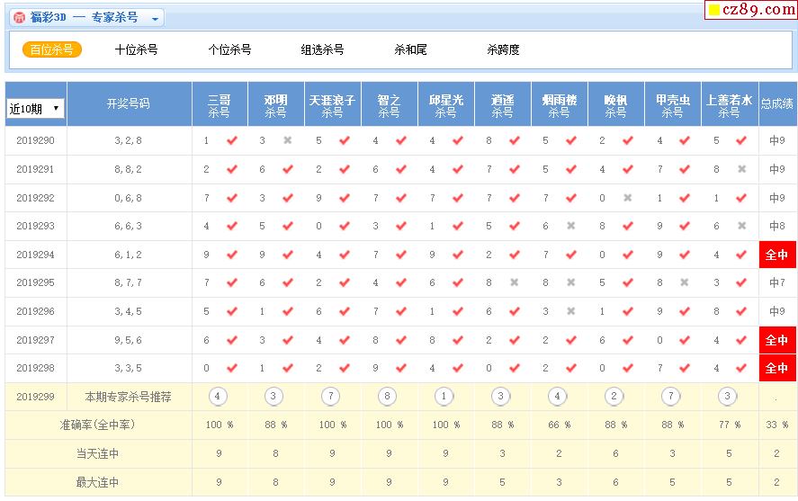Open the 福彩3D 专家杀号 dropdown arrow
The image size is (798, 501).
click(156, 19)
